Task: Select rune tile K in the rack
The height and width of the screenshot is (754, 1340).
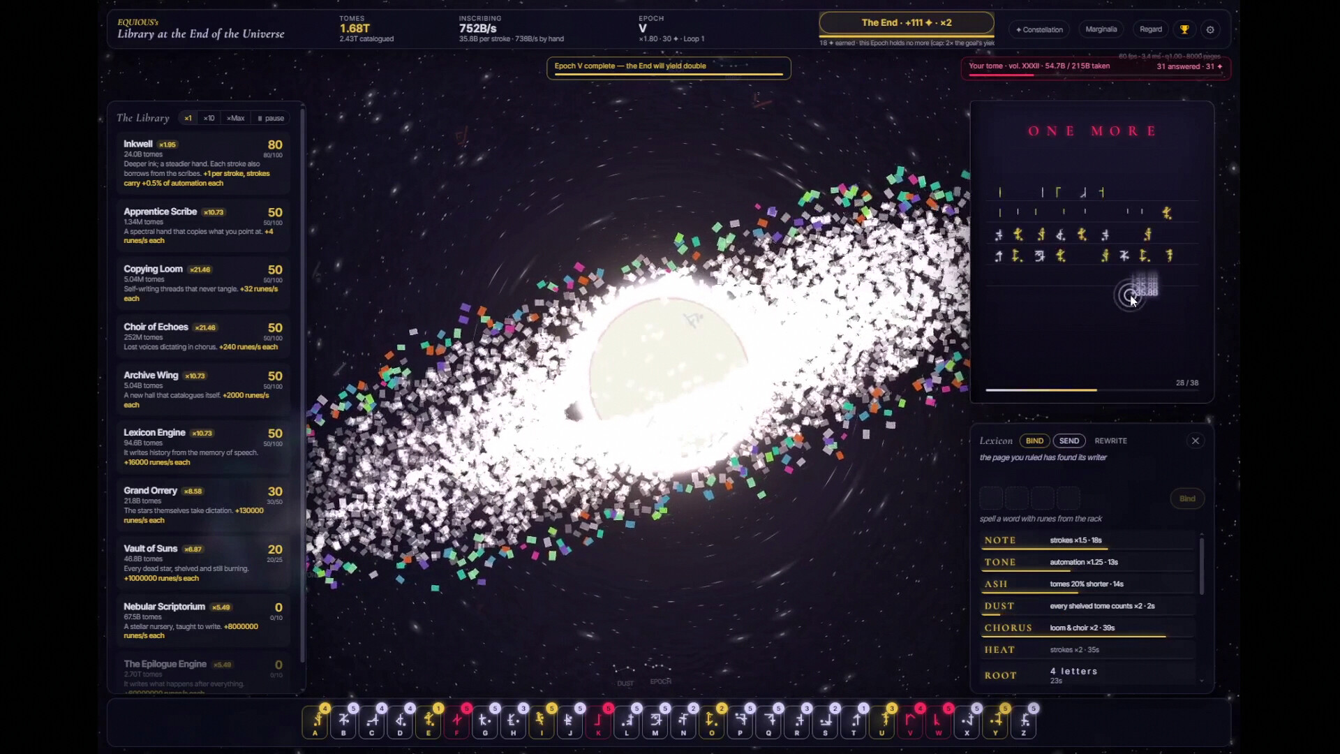Action: (598, 722)
